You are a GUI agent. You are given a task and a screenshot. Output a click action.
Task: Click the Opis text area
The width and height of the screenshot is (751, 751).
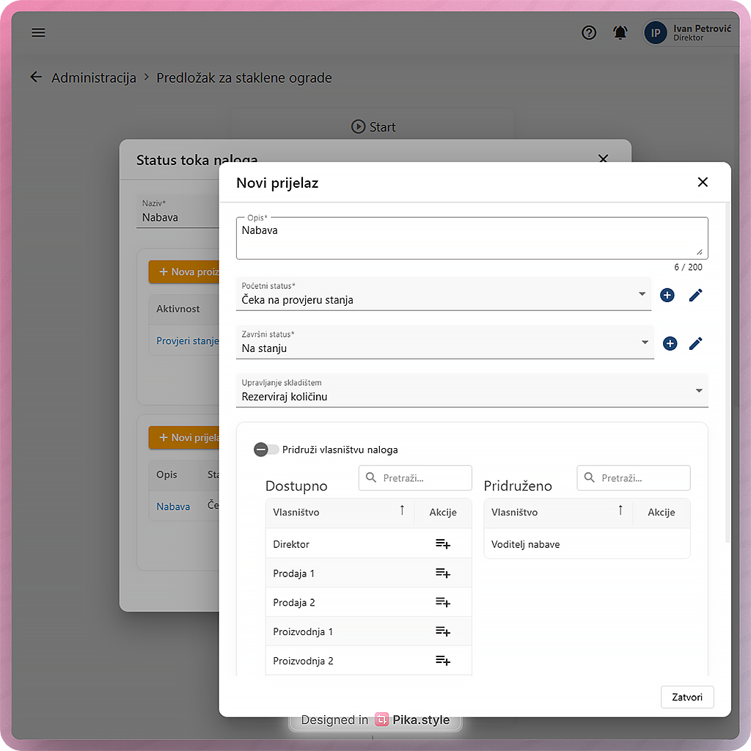[x=471, y=238]
